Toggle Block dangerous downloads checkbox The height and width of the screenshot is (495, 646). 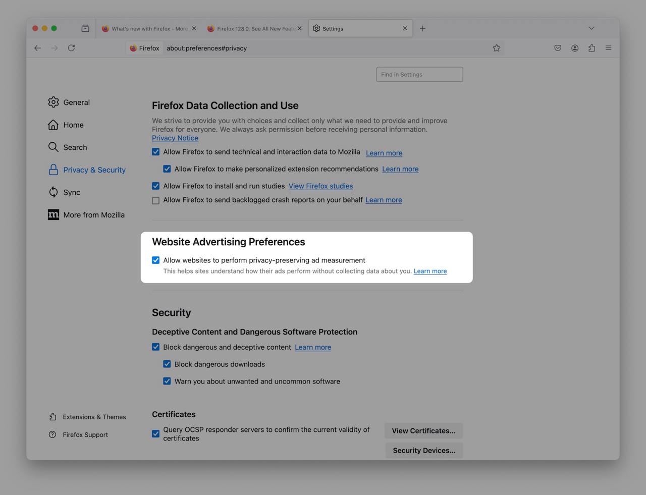tap(167, 364)
